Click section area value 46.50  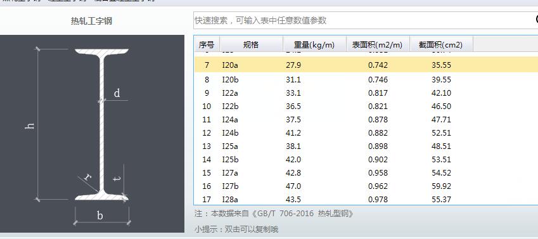[x=441, y=107]
